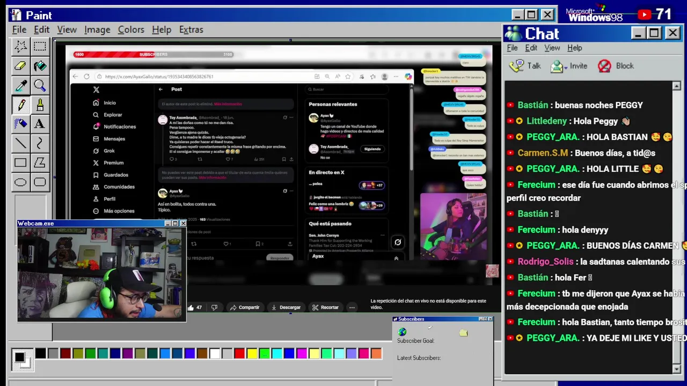The image size is (687, 386).
Task: Select the straight Line tool
Action: (20, 143)
